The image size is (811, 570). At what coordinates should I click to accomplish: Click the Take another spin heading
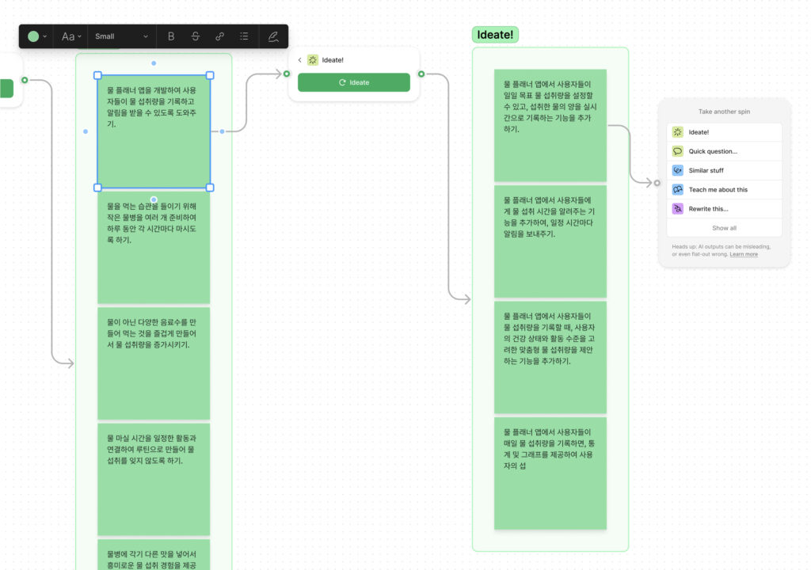click(724, 112)
